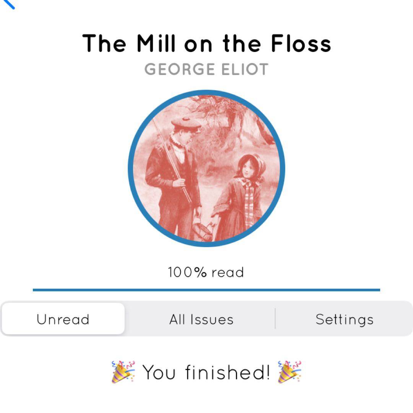Switch to the All Issues tab
The width and height of the screenshot is (413, 413).
click(201, 319)
